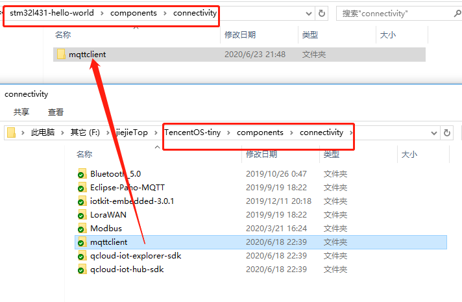Click the iotkit-embedded-3.0.1 folder icon

click(82, 201)
